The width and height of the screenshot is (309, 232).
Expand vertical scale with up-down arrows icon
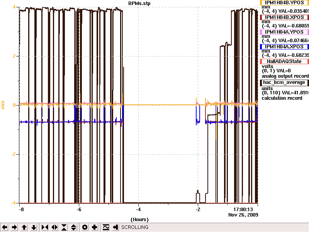[74, 227]
